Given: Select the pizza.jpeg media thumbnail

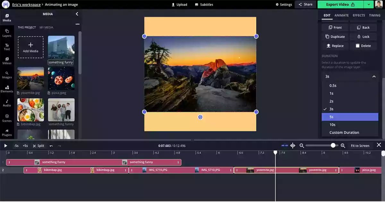Looking at the screenshot, I should click(x=61, y=79).
